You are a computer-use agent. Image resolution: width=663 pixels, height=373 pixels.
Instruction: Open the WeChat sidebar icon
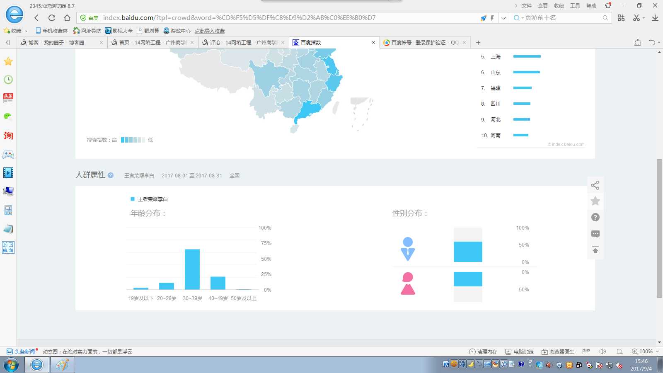(x=8, y=116)
